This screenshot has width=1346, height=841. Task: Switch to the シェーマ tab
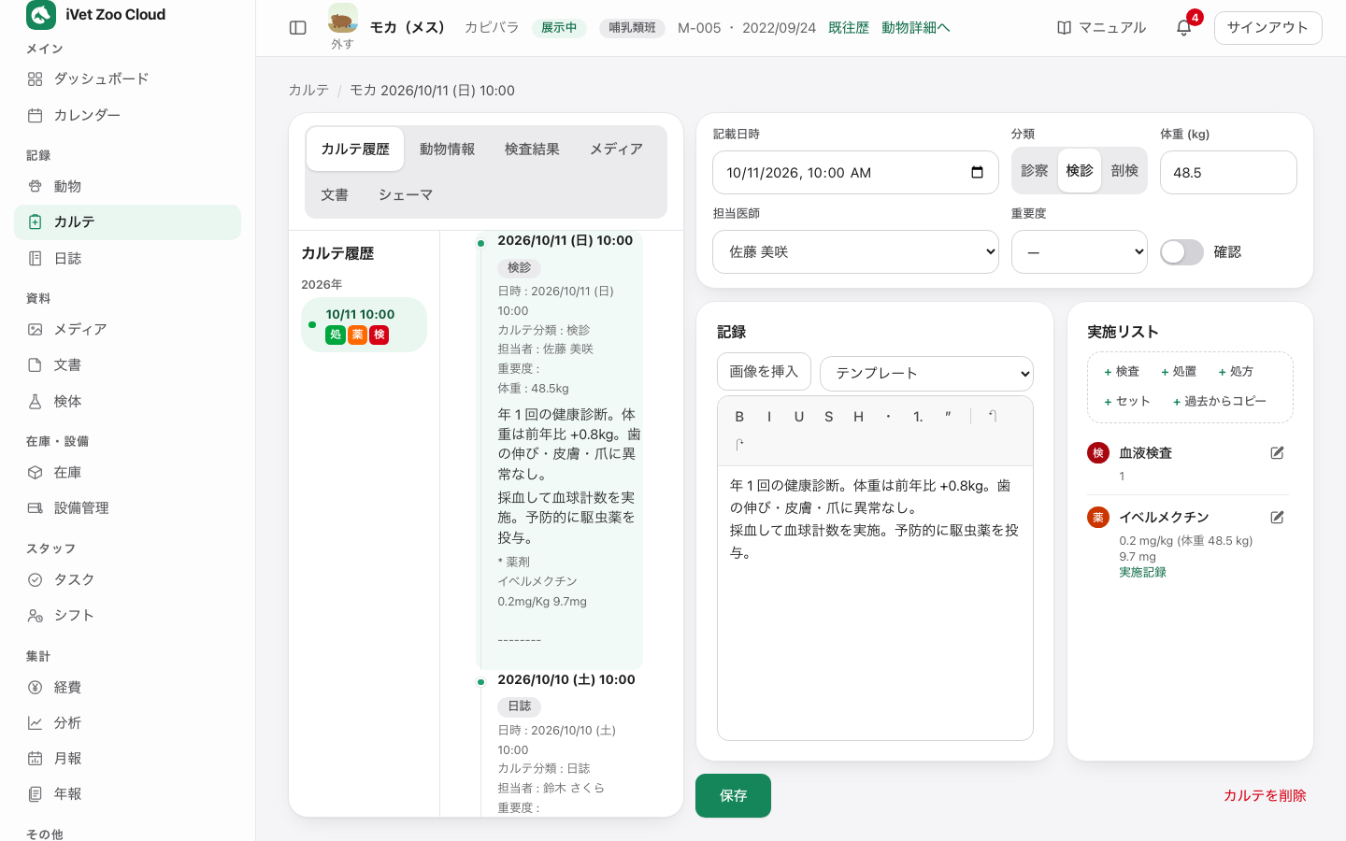point(405,195)
